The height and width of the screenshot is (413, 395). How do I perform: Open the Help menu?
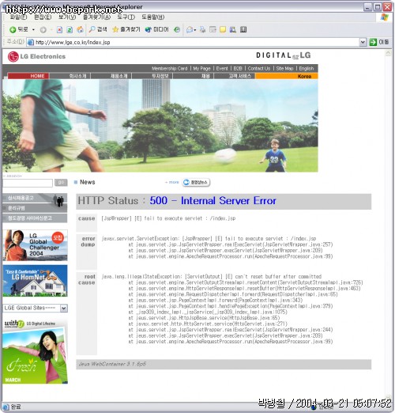pyautogui.click(x=153, y=17)
